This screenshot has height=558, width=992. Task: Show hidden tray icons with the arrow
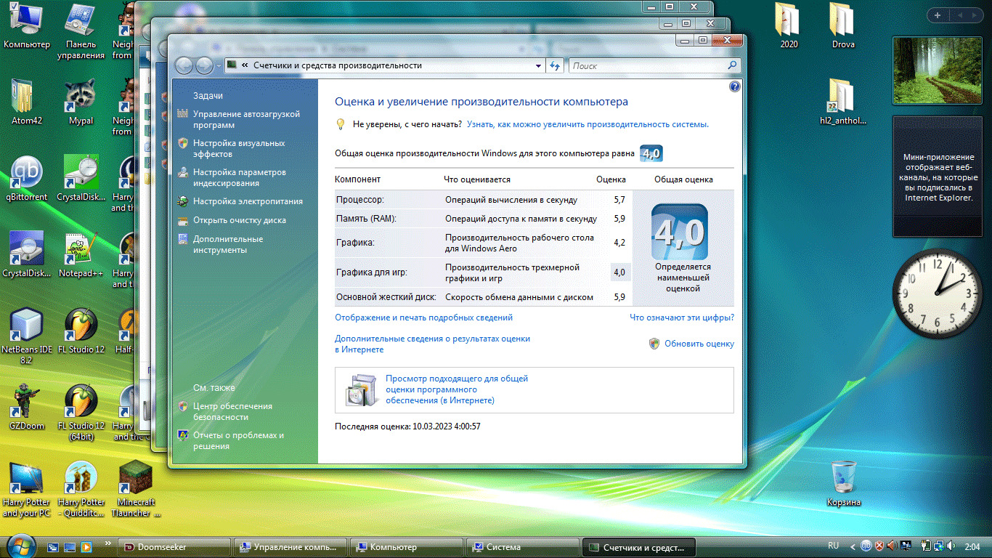coord(852,546)
